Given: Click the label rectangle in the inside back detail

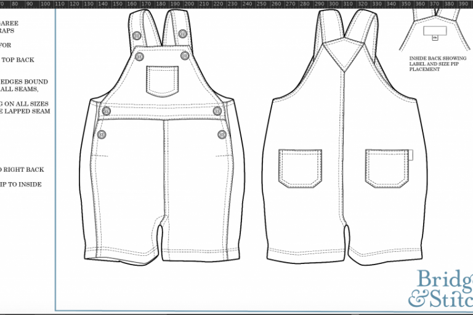Looking at the screenshot, I should coord(435,31).
